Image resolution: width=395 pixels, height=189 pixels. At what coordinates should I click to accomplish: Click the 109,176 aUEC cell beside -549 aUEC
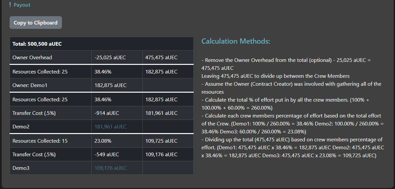(168, 155)
